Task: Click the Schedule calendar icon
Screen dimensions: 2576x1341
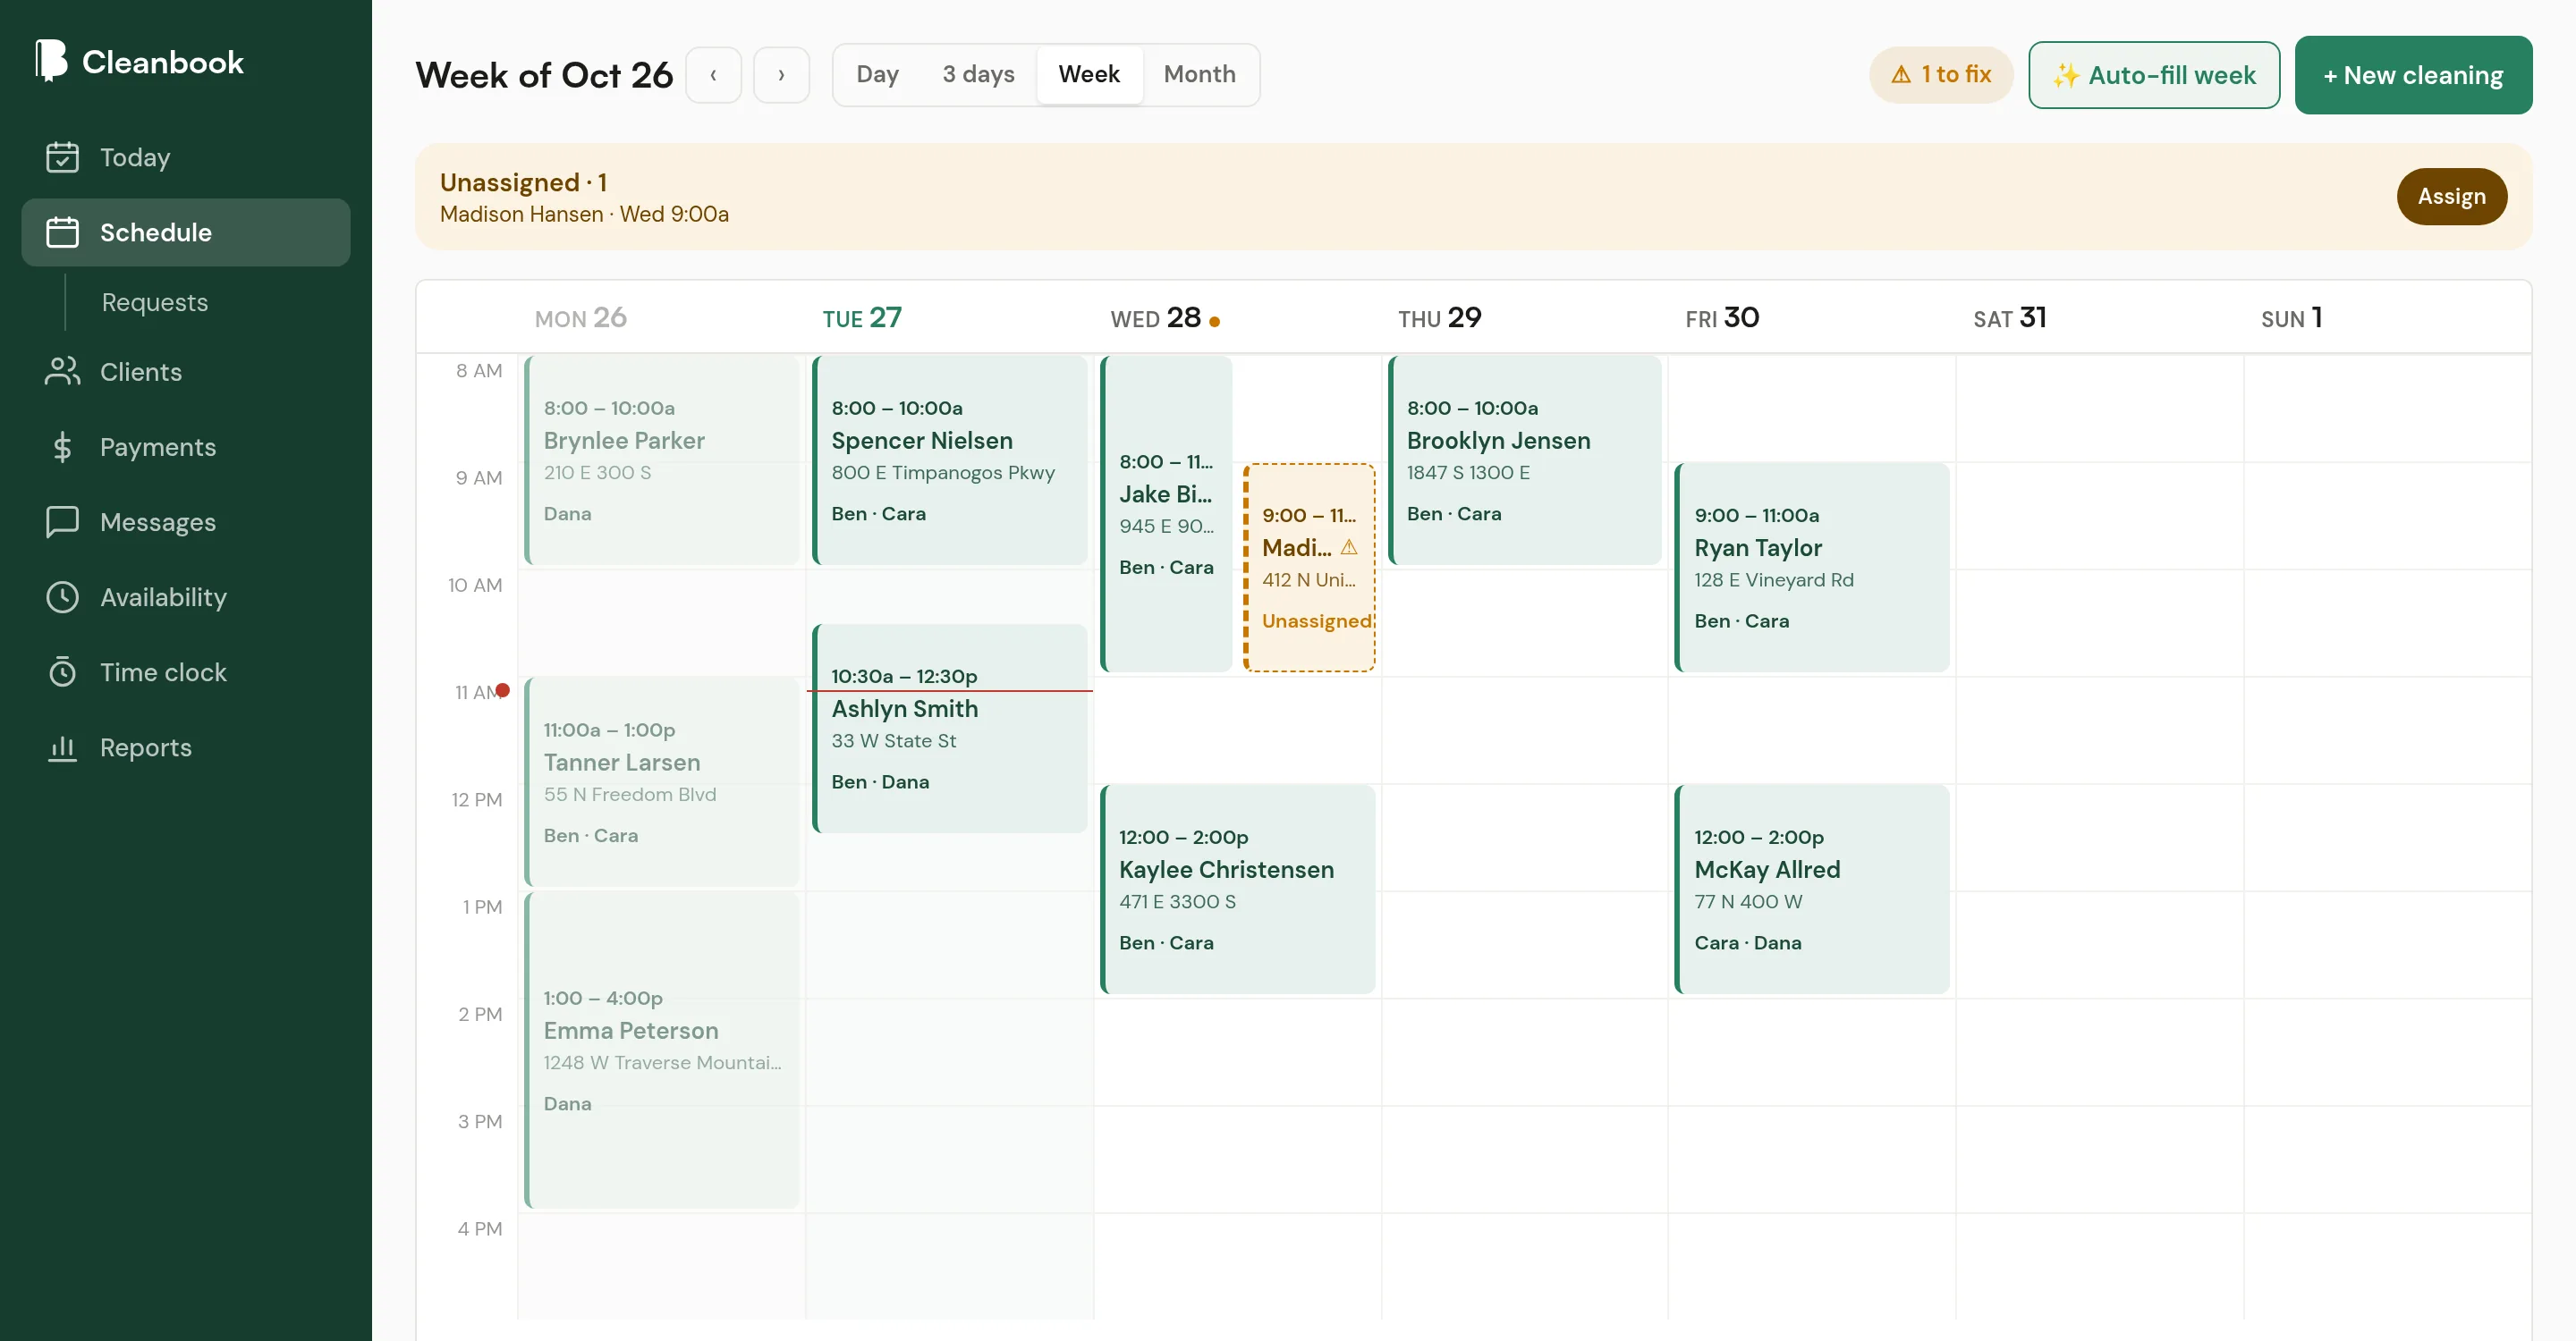Action: coord(62,232)
